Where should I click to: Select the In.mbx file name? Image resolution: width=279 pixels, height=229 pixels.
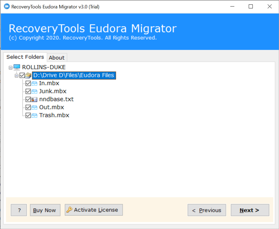49,83
